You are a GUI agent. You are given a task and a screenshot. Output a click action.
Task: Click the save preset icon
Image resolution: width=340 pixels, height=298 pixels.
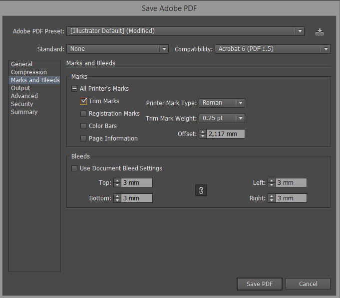pyautogui.click(x=320, y=32)
